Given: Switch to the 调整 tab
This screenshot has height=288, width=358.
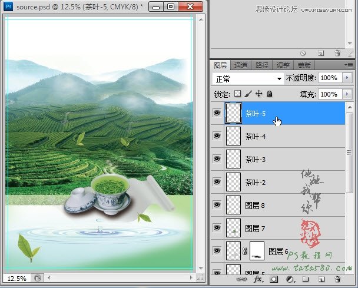Looking at the screenshot, I should coord(283,65).
